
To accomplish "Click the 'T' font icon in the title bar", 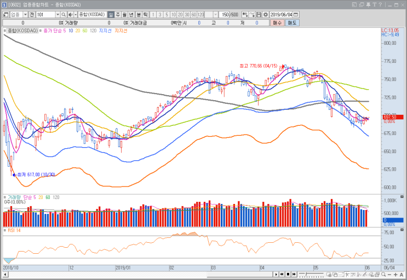I will click(374, 5).
